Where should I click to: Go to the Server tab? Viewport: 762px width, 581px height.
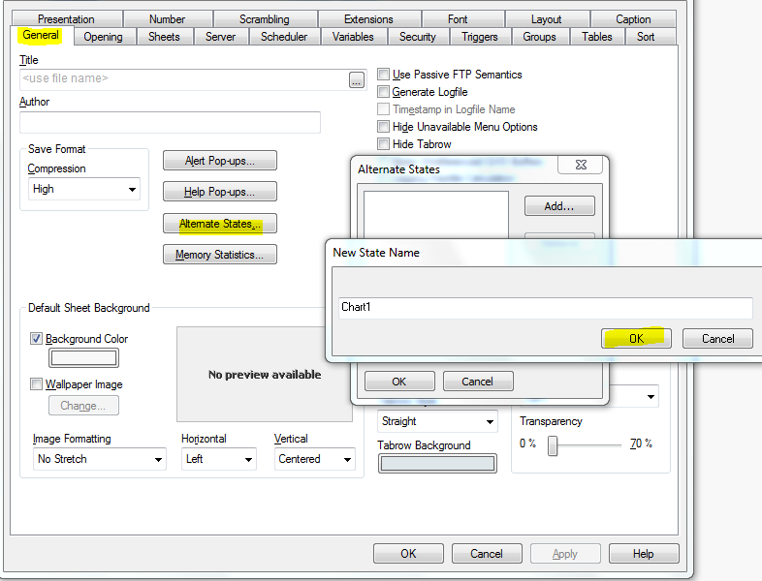pyautogui.click(x=220, y=37)
